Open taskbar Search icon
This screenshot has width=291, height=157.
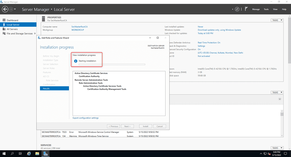[12, 153]
